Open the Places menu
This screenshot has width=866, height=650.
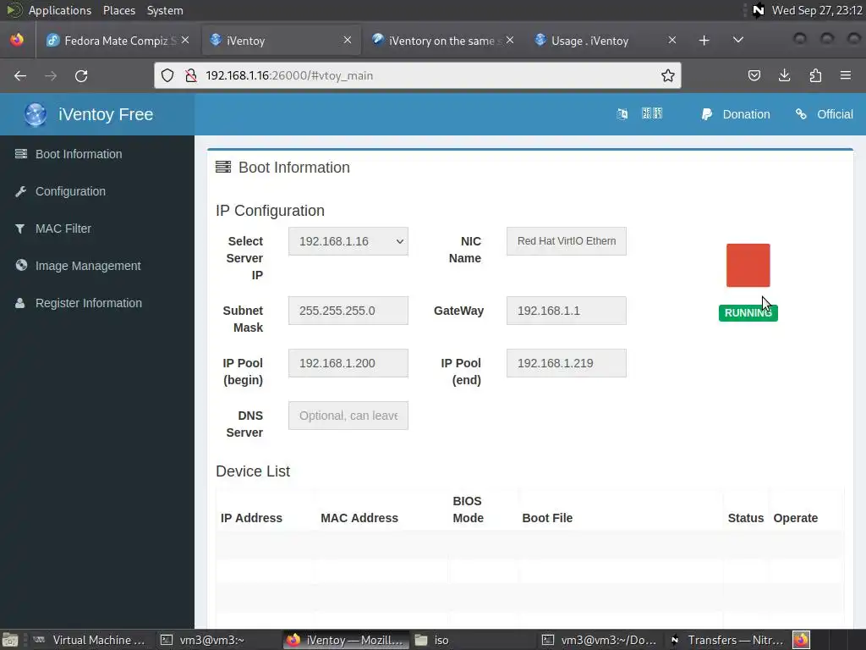[118, 10]
